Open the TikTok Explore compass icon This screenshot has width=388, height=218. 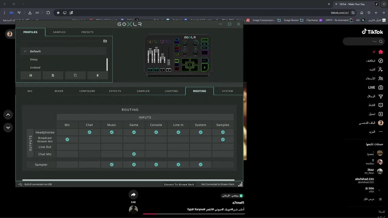tap(381, 61)
